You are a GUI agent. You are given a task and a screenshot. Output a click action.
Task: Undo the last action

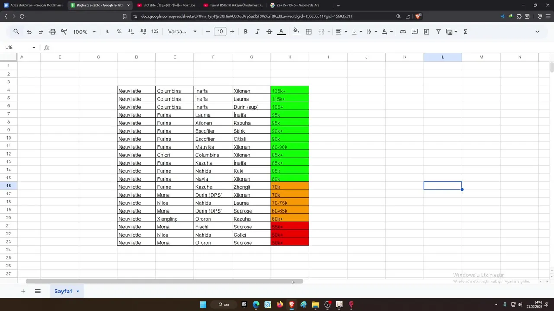(x=29, y=32)
